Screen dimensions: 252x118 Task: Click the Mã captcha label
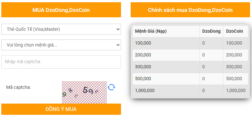pyautogui.click(x=18, y=88)
